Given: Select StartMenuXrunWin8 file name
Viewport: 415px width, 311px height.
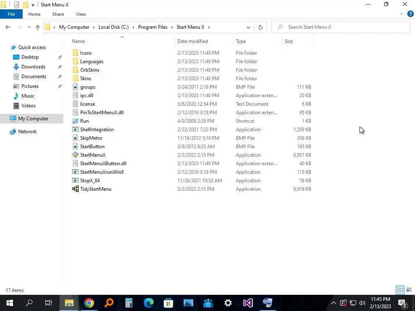Looking at the screenshot, I should [x=102, y=172].
